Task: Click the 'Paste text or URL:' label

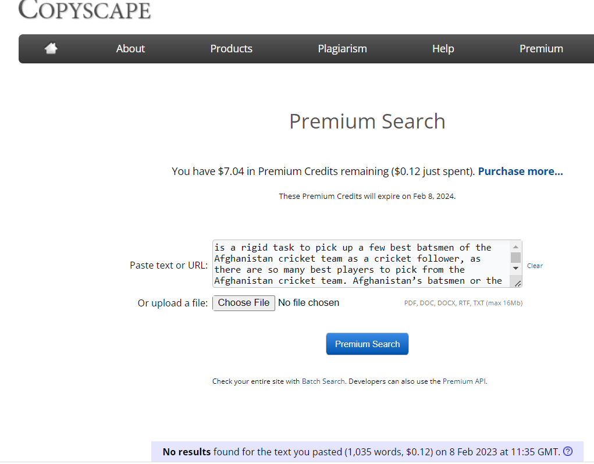Action: tap(169, 265)
